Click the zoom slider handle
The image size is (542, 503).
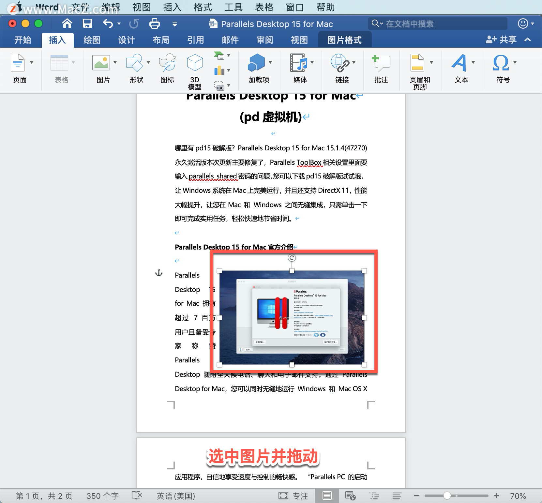point(447,496)
